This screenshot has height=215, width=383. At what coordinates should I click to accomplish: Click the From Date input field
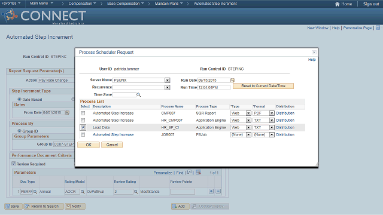(x=54, y=113)
